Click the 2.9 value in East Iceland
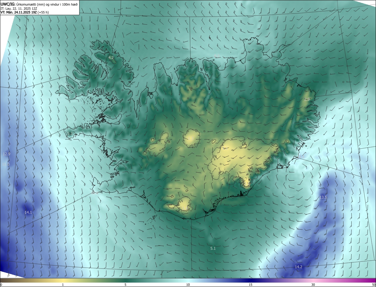The height and width of the screenshot is (287, 376). coord(307,99)
